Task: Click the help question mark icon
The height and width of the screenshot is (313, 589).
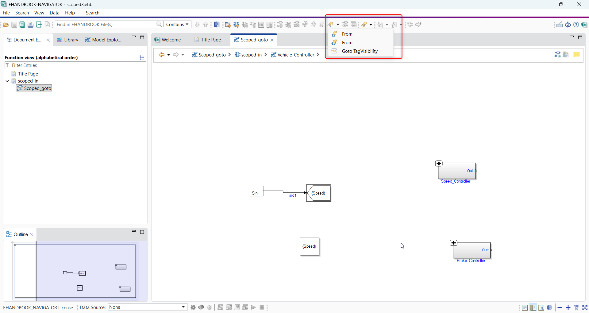Action: [x=576, y=25]
